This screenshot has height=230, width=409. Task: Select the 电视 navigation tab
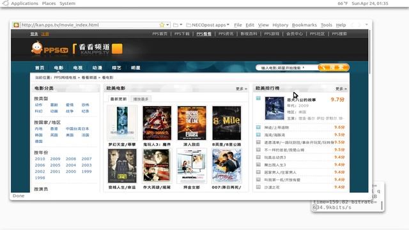78,68
